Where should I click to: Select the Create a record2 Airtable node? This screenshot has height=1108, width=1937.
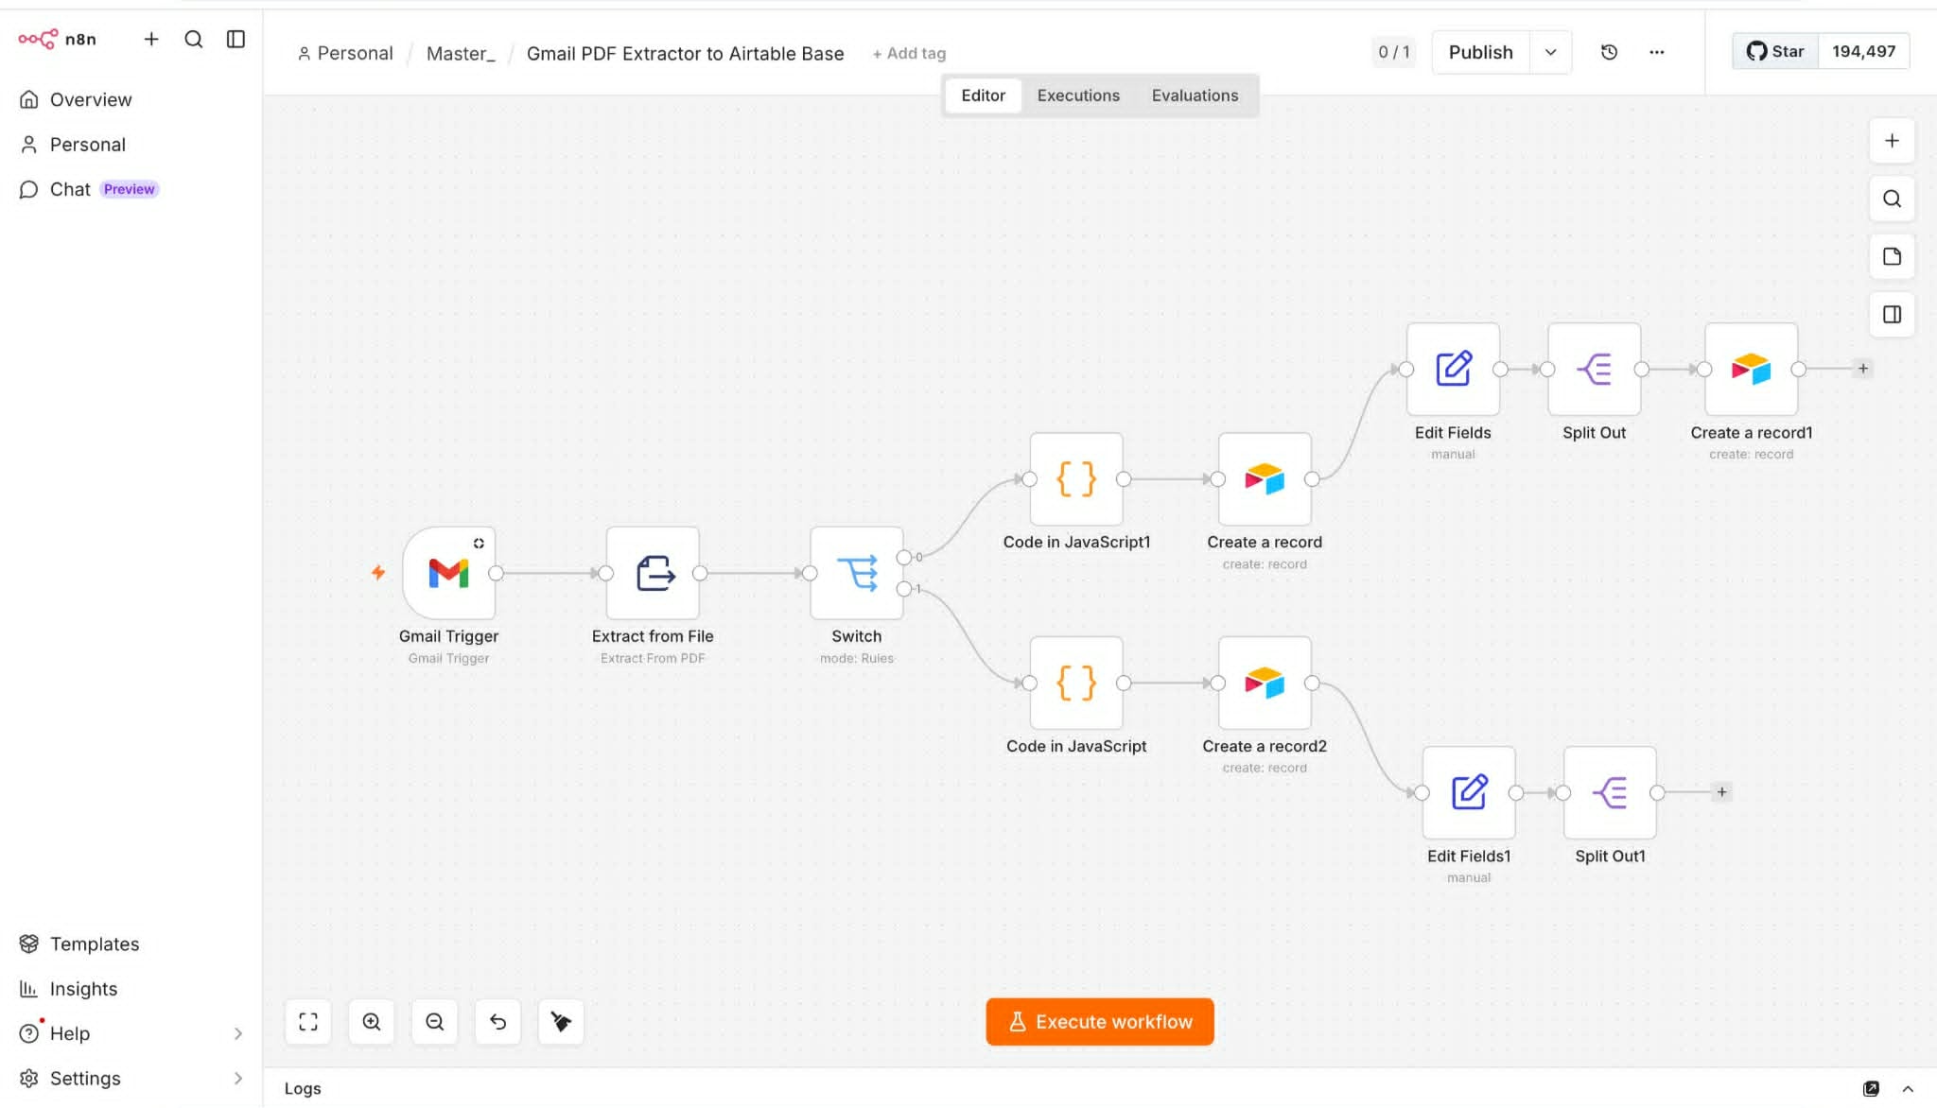pyautogui.click(x=1265, y=683)
